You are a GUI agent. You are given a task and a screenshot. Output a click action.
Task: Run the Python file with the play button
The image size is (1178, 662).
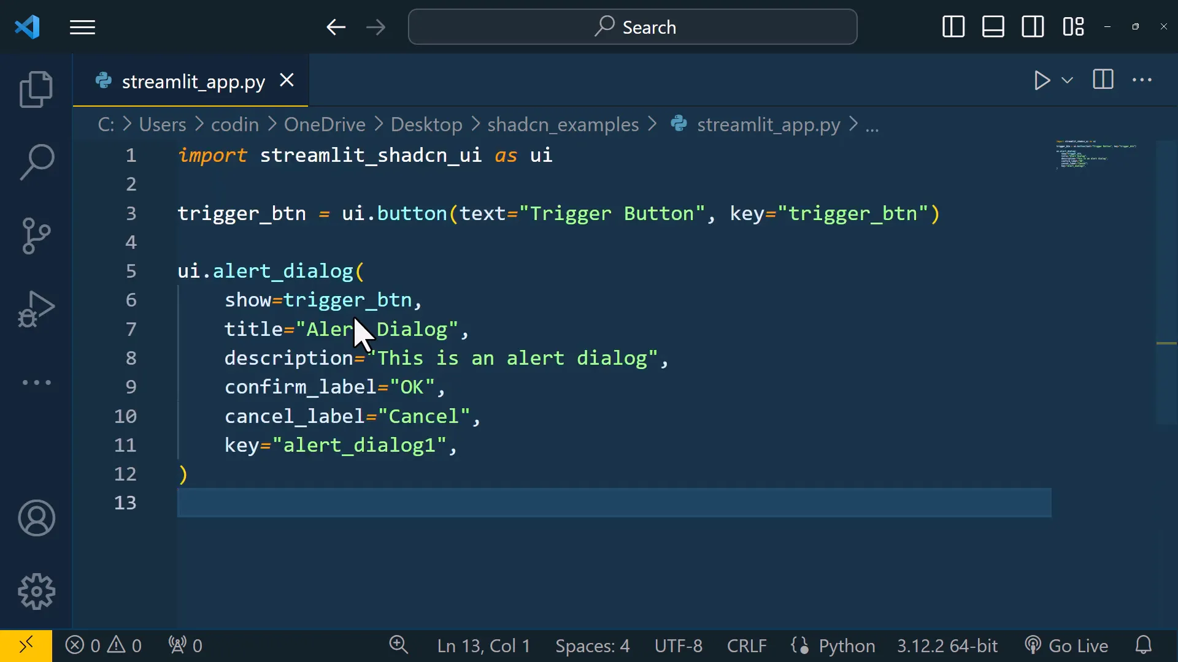tap(1041, 80)
